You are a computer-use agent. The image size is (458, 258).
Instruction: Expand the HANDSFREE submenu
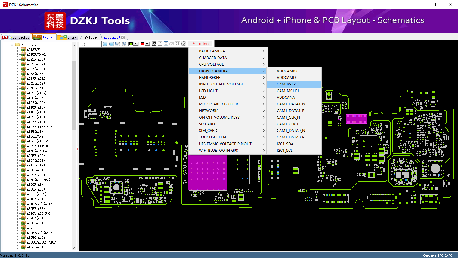pos(228,78)
